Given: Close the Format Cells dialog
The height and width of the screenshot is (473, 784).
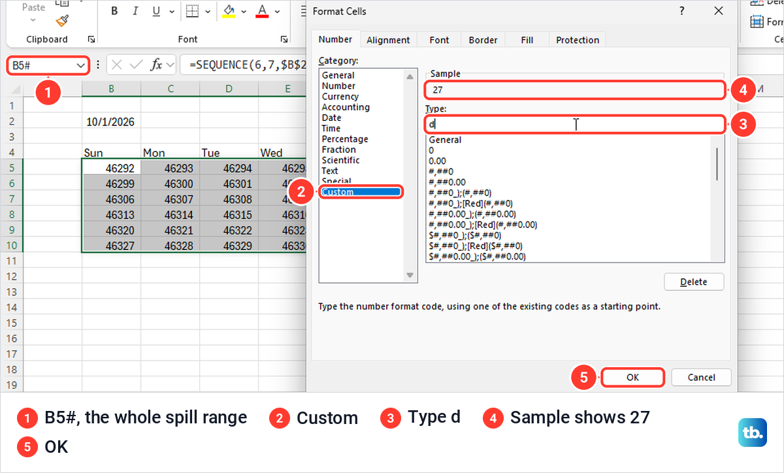Looking at the screenshot, I should (x=719, y=11).
